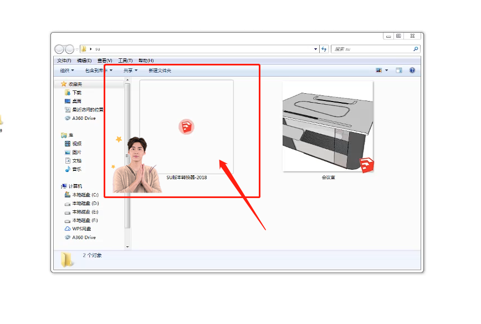Open the 组织 dropdown in the toolbar
The image size is (481, 324).
pyautogui.click(x=67, y=70)
